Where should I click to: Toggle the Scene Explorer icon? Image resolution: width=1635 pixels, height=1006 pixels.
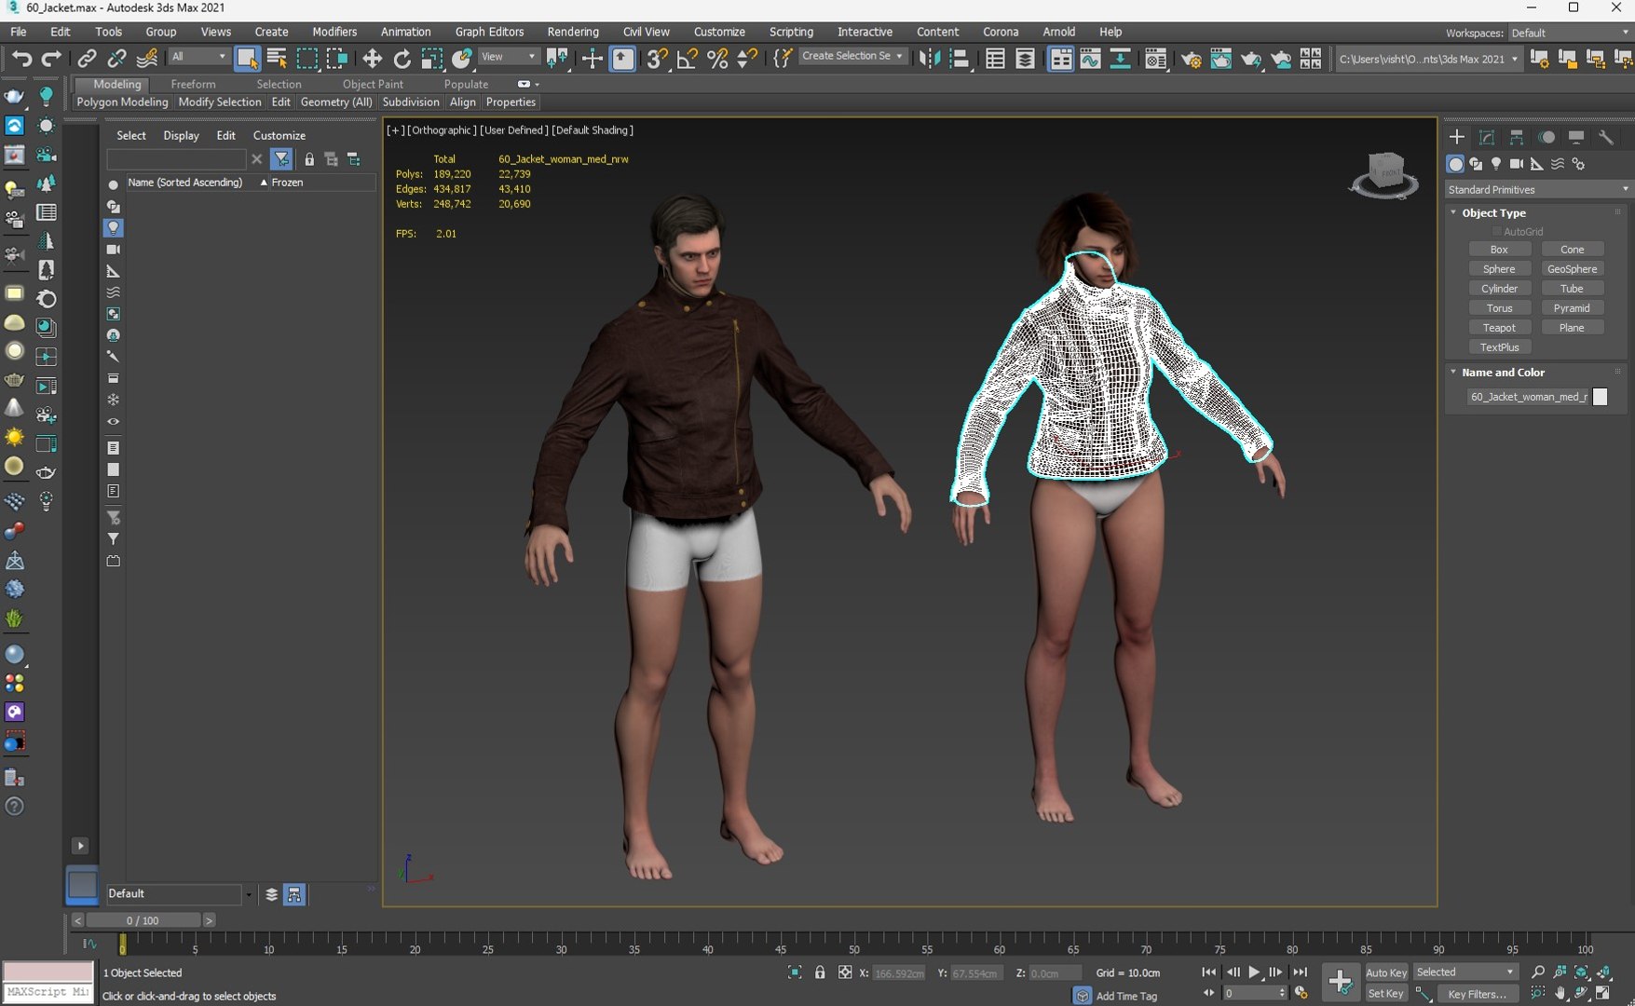click(x=995, y=59)
